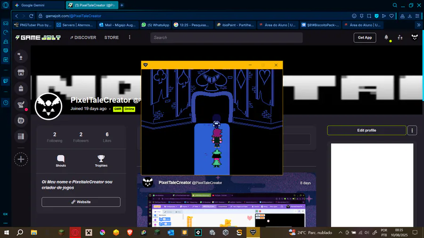The height and width of the screenshot is (238, 424).
Task: Open Outlook from taskbar
Action: tap(171, 232)
